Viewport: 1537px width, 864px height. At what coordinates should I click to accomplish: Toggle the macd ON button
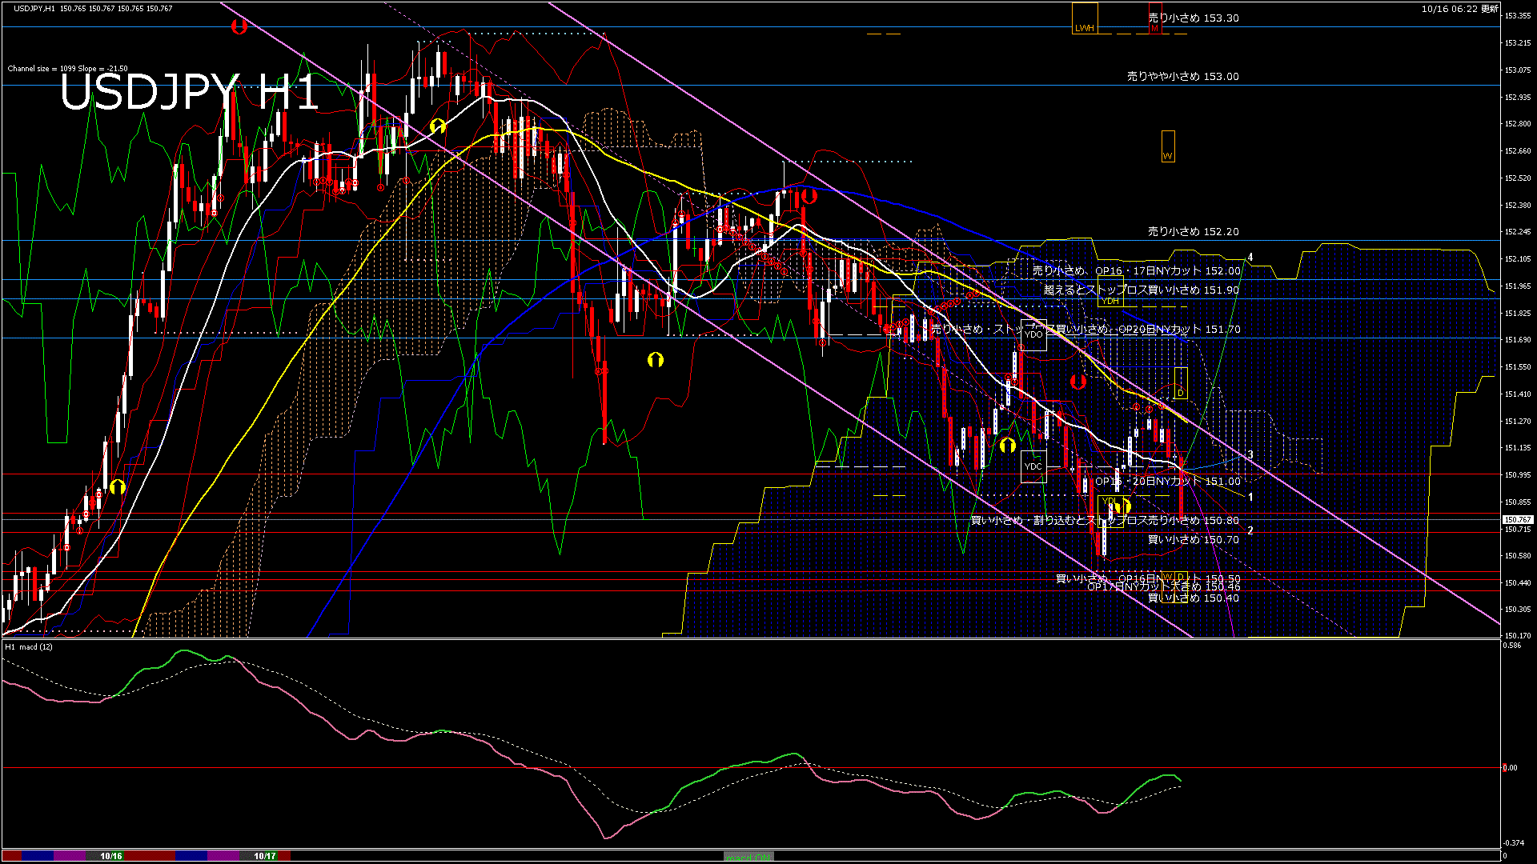click(x=748, y=856)
